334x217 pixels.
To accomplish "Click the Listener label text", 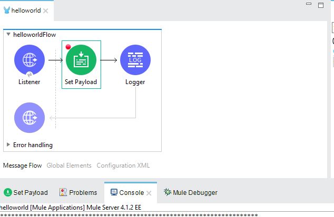I will 30,82.
